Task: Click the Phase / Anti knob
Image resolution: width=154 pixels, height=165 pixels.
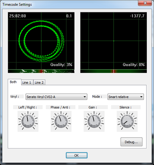Action: 61,121
